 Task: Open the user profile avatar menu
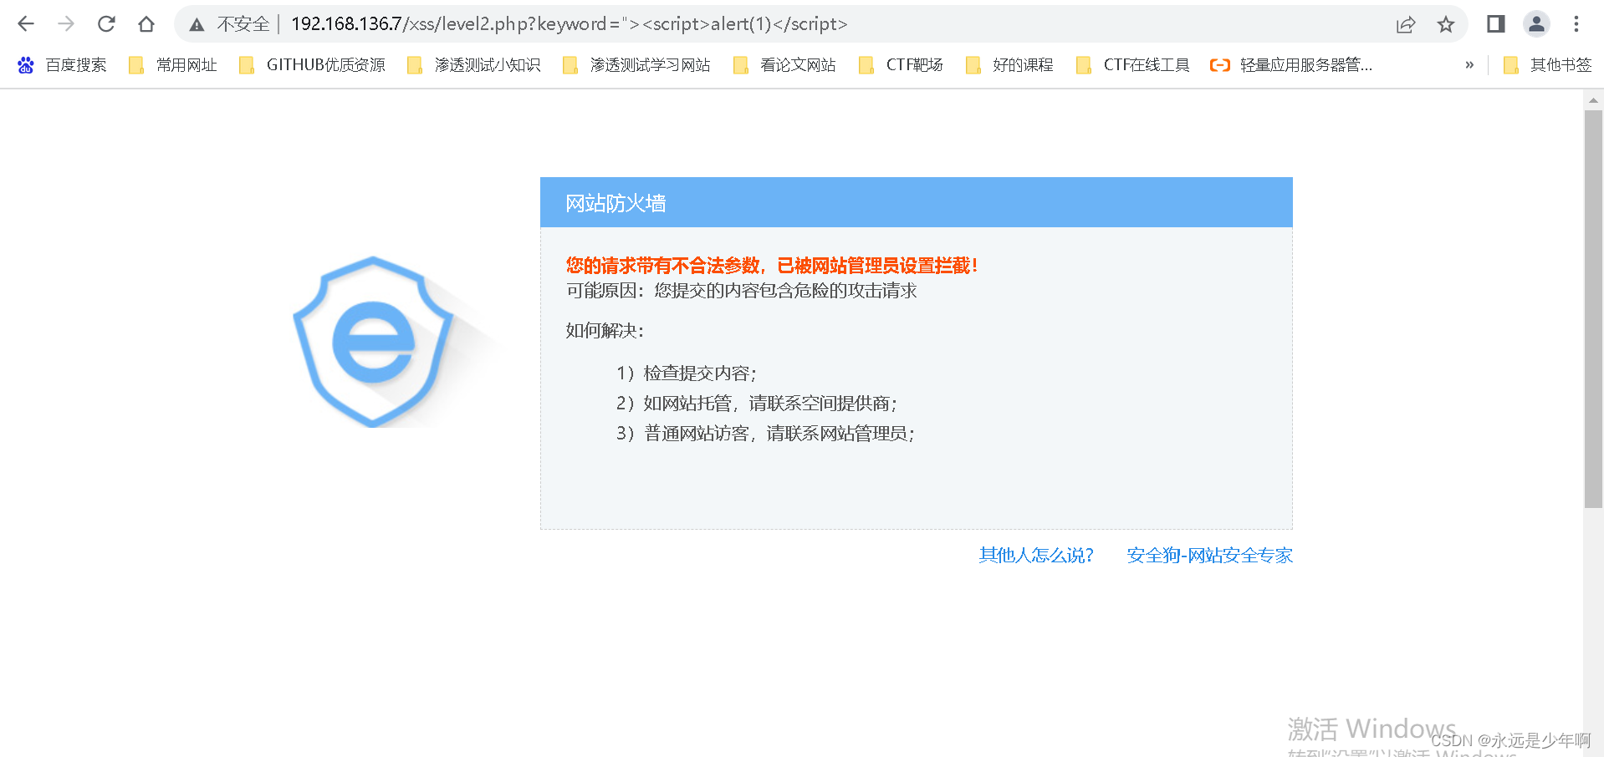point(1536,24)
